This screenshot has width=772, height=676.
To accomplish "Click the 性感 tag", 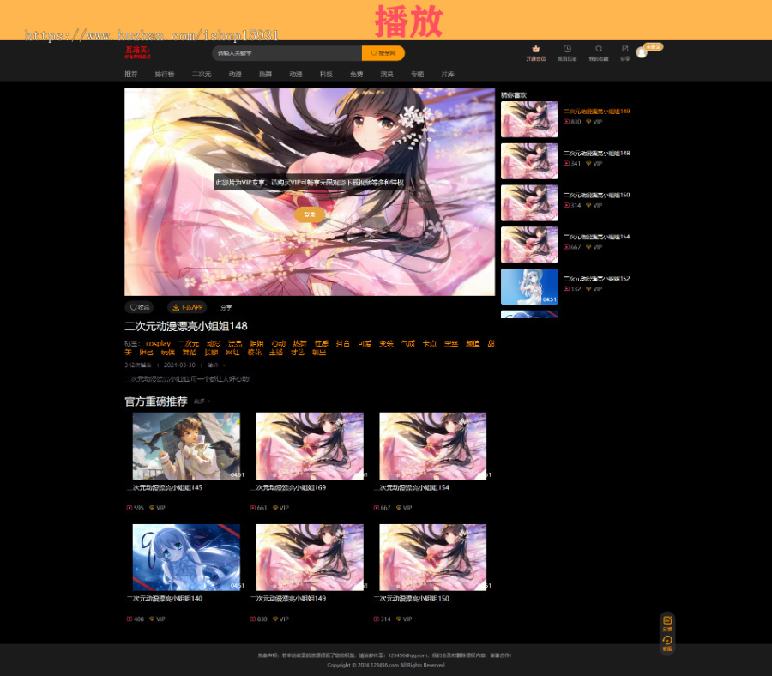I will tap(322, 344).
